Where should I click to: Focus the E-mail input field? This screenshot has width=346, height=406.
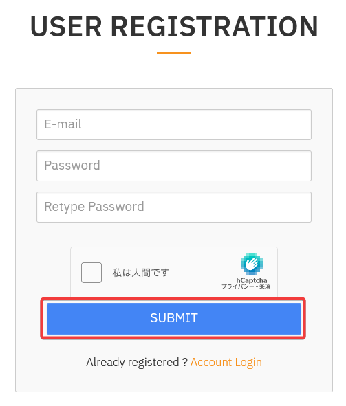[x=174, y=124]
